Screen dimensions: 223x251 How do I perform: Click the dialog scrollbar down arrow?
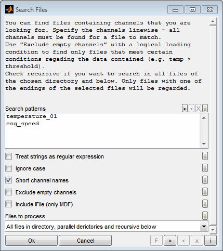(213, 230)
